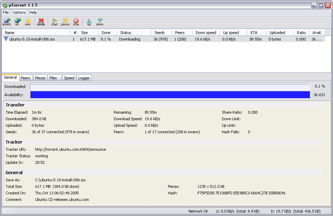This screenshot has width=333, height=216.
Task: Click the move up queue icon
Action: point(89,22)
